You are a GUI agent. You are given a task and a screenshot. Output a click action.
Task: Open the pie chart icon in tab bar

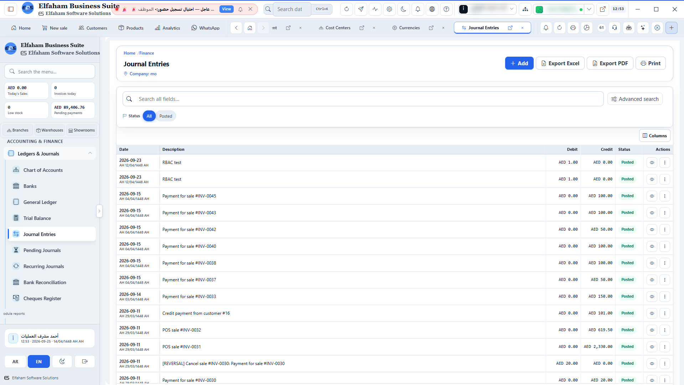pyautogui.click(x=587, y=27)
